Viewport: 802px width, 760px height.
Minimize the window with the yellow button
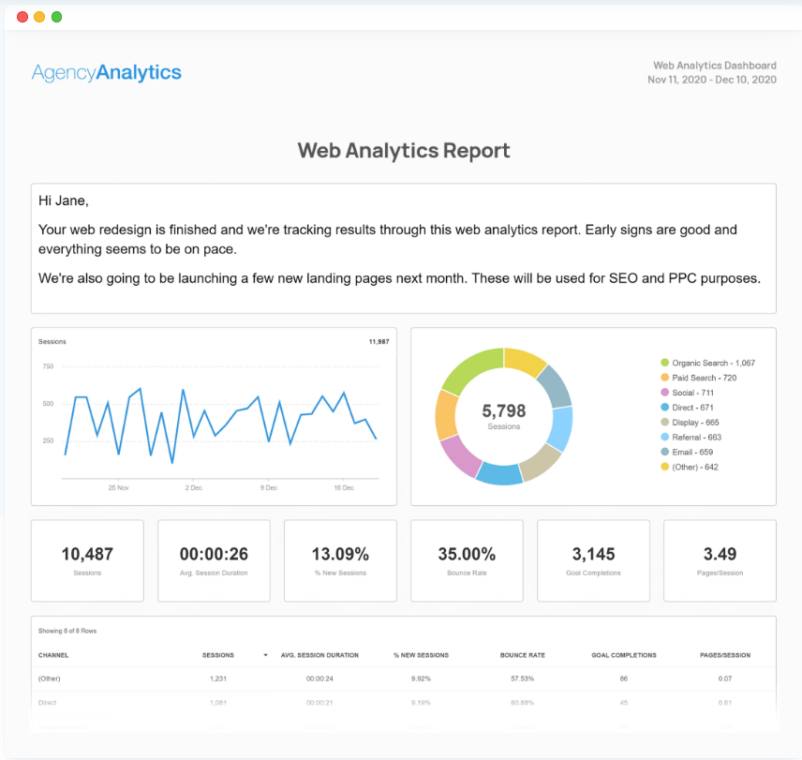(39, 17)
